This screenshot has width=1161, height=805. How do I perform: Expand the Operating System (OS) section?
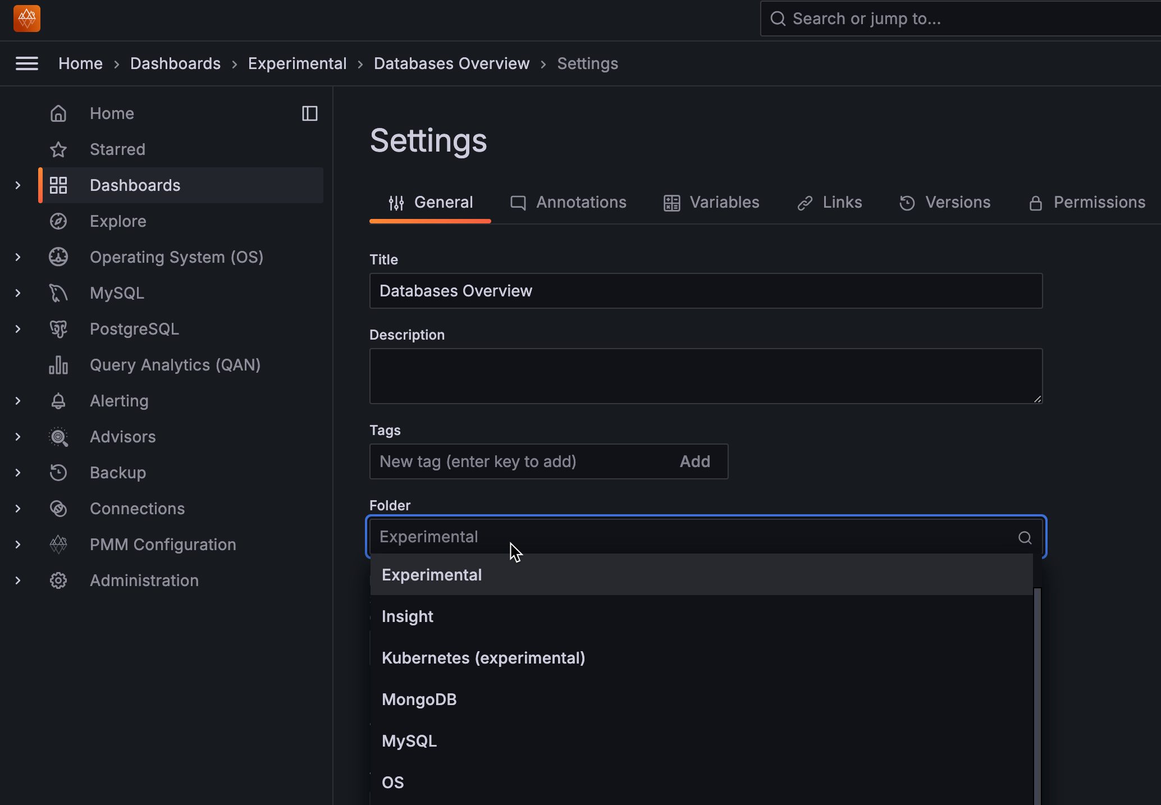tap(18, 257)
